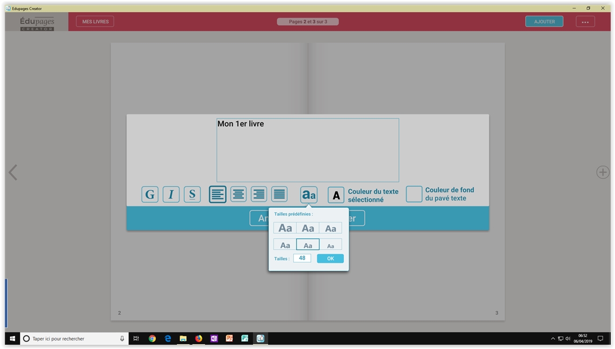This screenshot has width=615, height=349.
Task: Align text to the right
Action: click(x=259, y=194)
